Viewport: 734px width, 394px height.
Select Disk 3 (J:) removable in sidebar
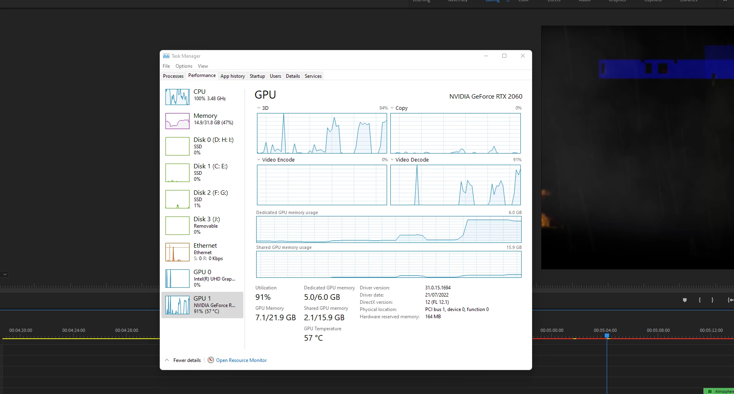tap(202, 226)
